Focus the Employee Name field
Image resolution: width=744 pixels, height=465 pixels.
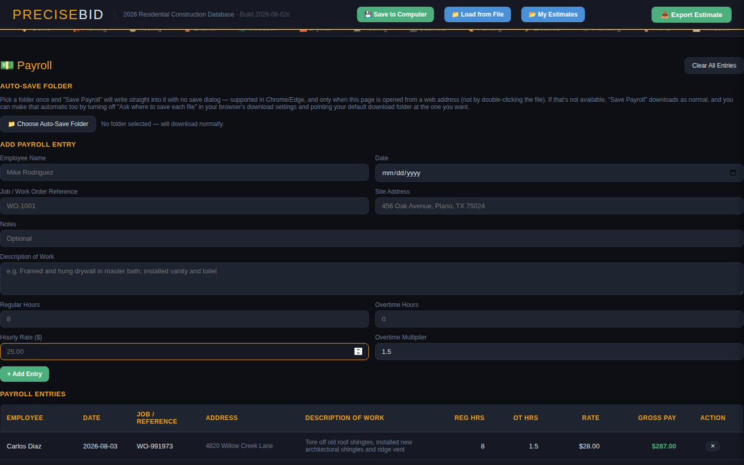click(184, 172)
